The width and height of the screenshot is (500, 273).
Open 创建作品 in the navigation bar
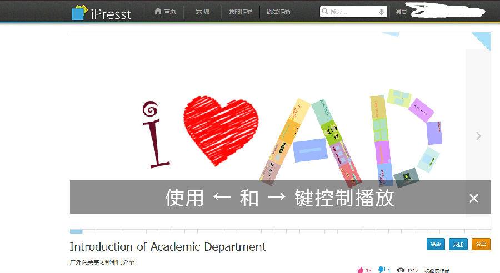[x=278, y=12]
